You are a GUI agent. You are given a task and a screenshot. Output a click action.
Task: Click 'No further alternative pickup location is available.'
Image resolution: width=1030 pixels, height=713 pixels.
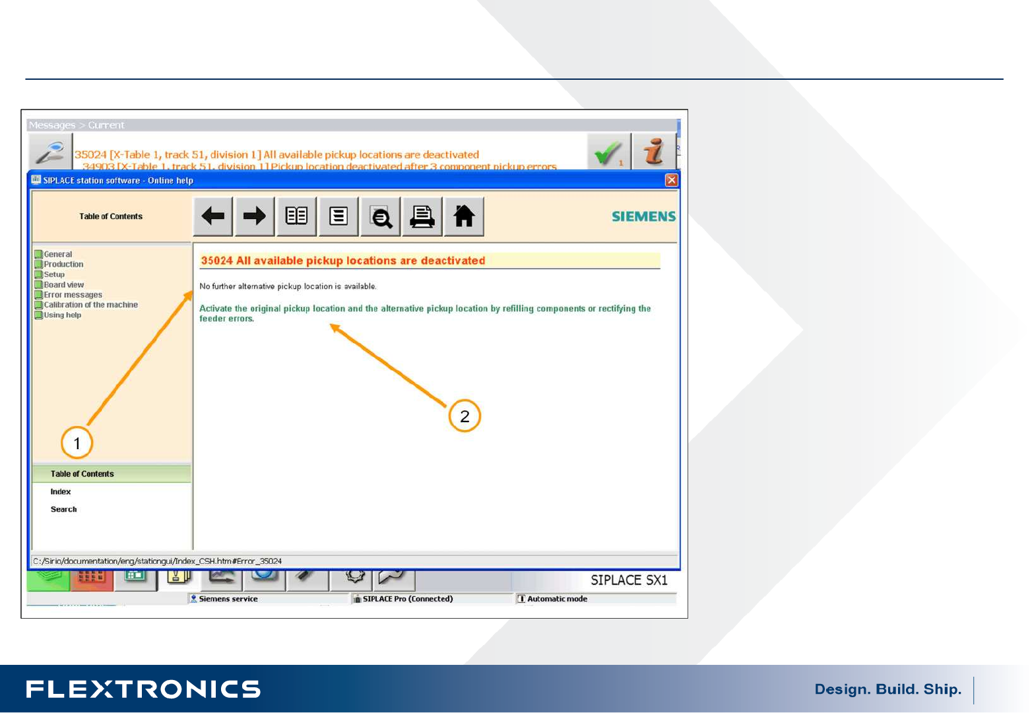[x=288, y=286]
